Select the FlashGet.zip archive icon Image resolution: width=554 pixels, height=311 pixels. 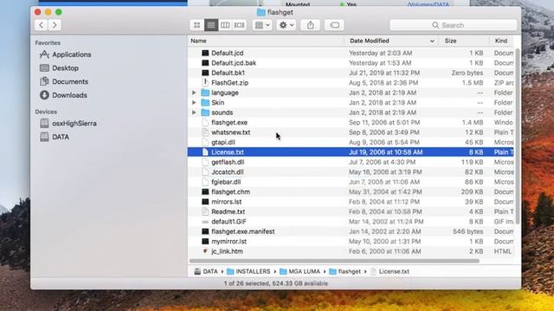tap(205, 83)
